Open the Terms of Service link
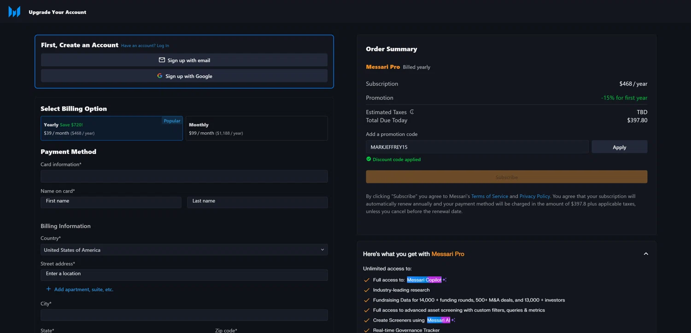This screenshot has height=333, width=691. [490, 196]
